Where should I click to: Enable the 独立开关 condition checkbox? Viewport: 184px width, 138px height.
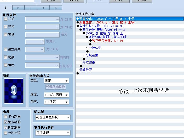tap(5, 49)
